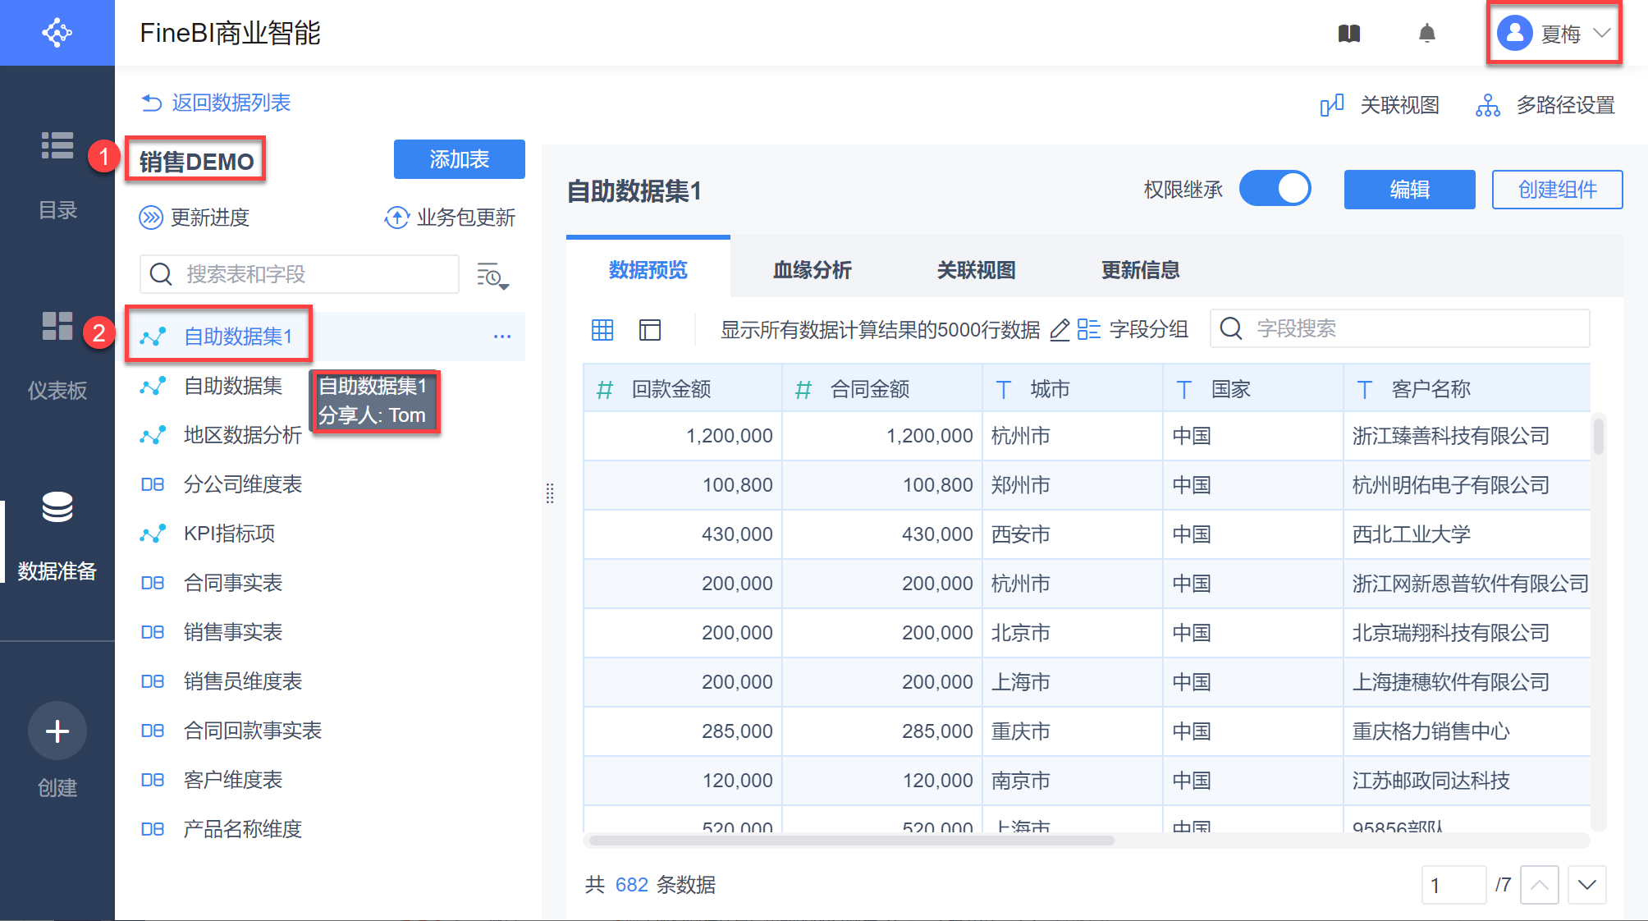The height and width of the screenshot is (921, 1648).
Task: Open the 字段分组 field grouping icon
Action: pos(1089,330)
